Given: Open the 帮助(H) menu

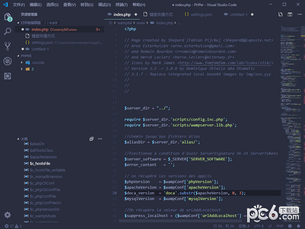Looking at the screenshot, I should (139, 5).
